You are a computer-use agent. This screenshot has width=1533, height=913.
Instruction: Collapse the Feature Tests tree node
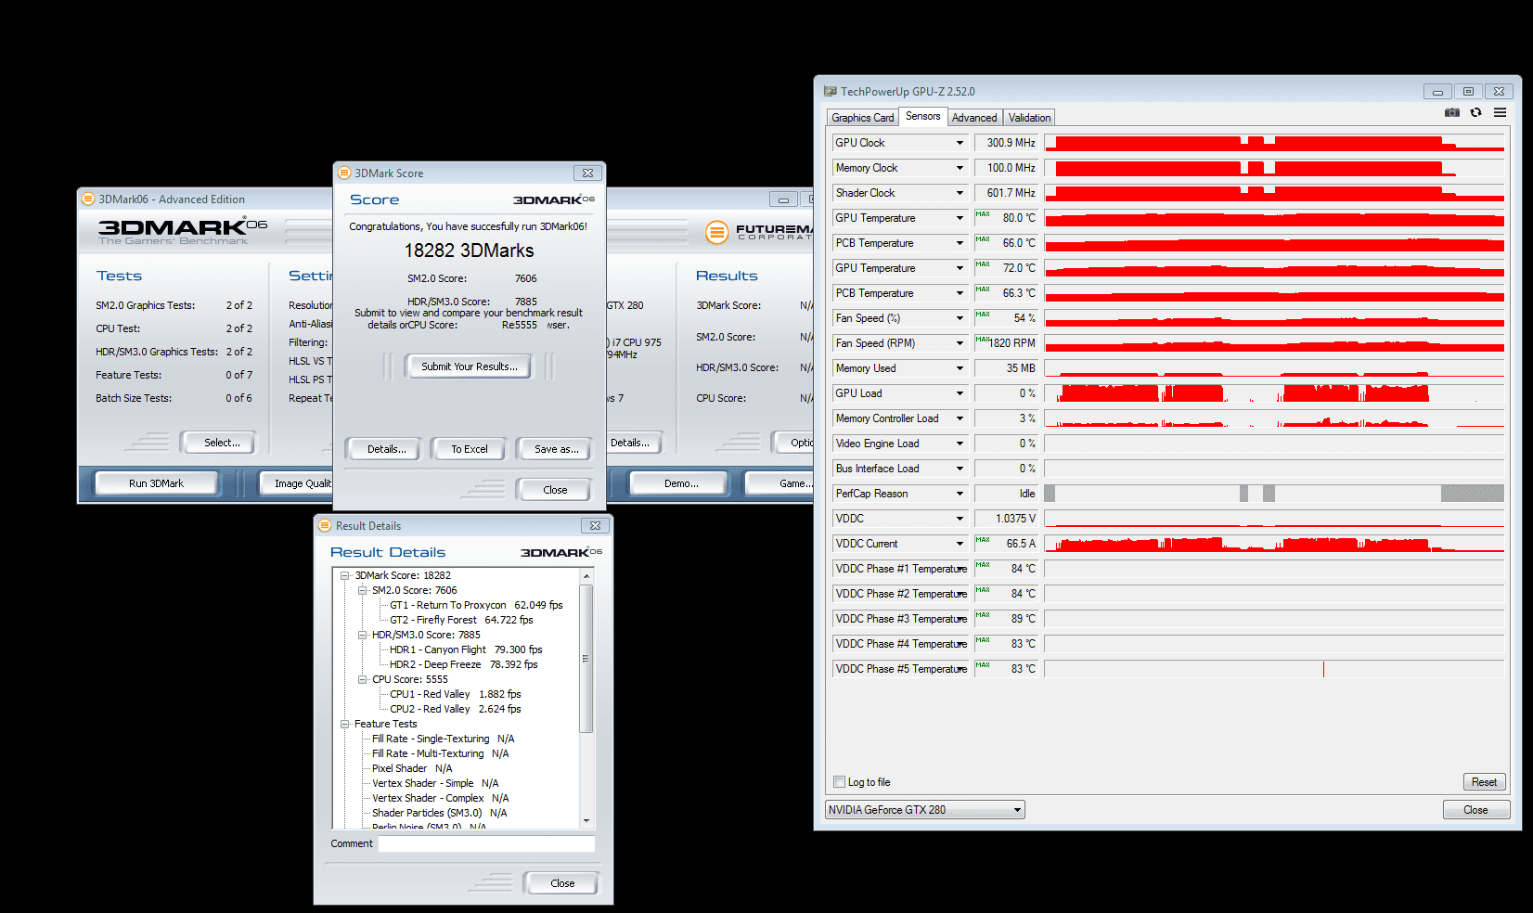pyautogui.click(x=345, y=724)
